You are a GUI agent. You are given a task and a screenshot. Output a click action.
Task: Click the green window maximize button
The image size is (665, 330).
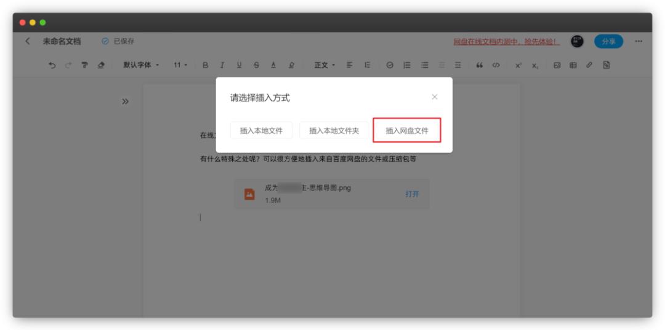pos(43,22)
